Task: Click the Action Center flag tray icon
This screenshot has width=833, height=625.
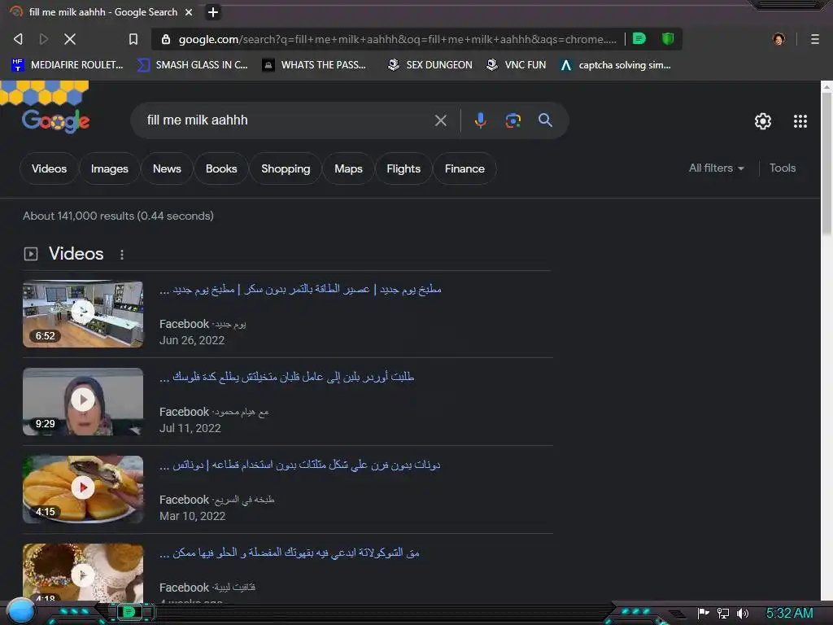Action: coord(703,614)
